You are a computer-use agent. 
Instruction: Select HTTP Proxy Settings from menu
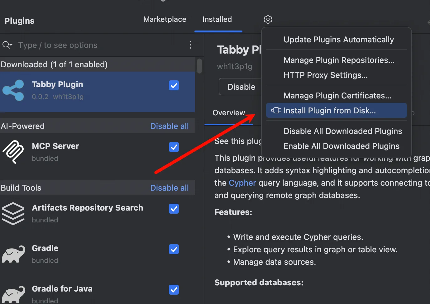(325, 75)
